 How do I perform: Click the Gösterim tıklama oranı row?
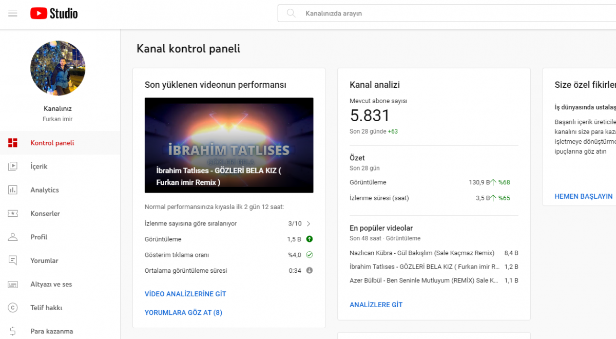tap(229, 255)
